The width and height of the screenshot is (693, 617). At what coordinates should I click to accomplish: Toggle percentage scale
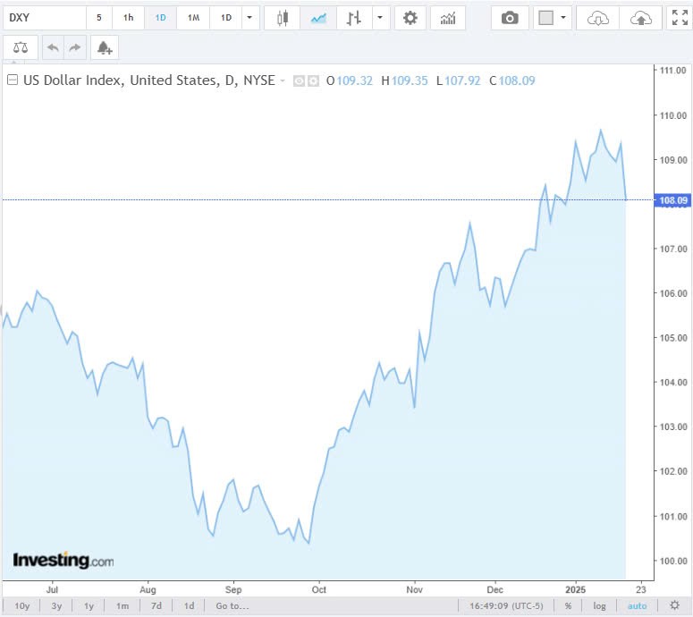(x=568, y=605)
